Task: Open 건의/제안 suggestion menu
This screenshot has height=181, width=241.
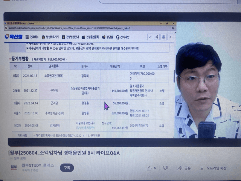Action: (123, 37)
